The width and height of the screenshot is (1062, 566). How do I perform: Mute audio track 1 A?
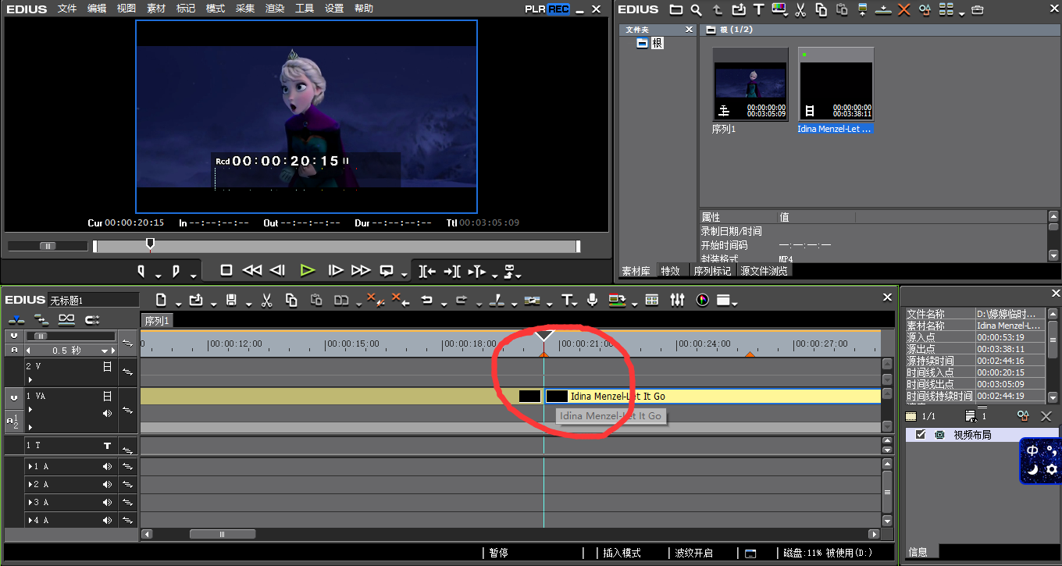108,467
